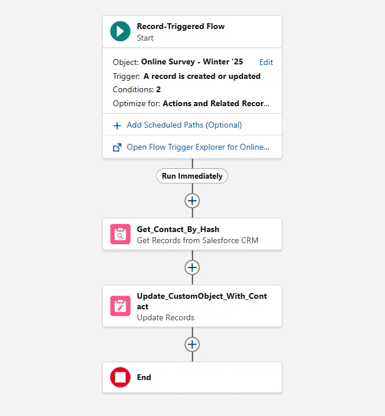Select the Run Immediately path label
Screen dimensions: 385x416
point(192,176)
